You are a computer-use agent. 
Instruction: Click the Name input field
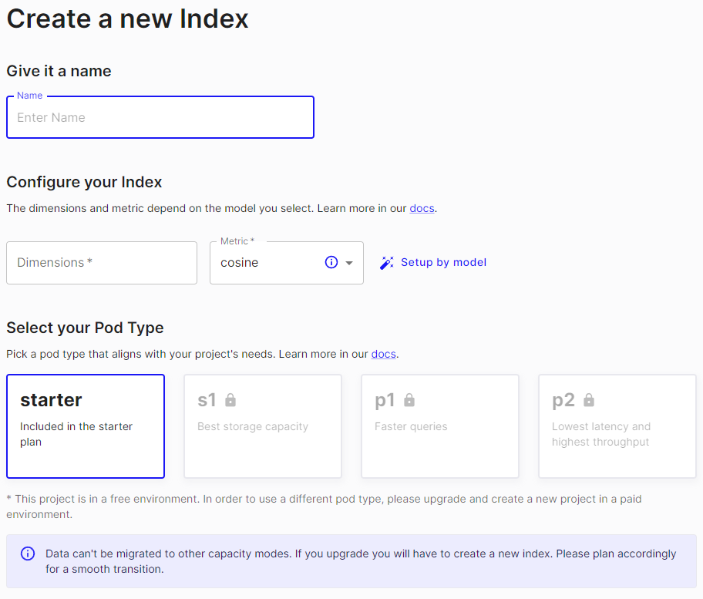tap(160, 118)
